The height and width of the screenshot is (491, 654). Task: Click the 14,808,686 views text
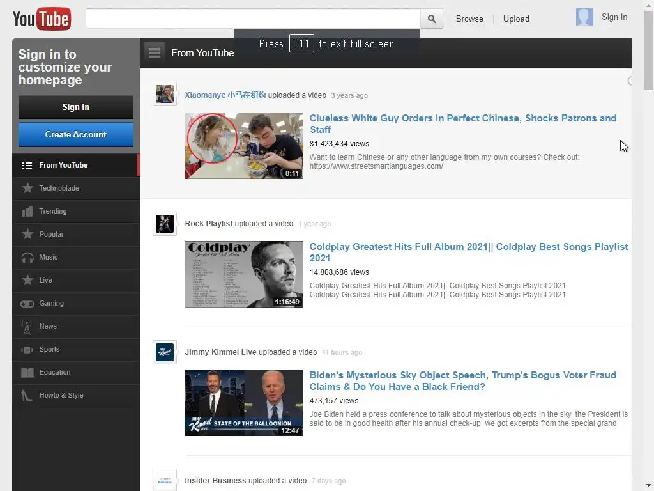339,272
